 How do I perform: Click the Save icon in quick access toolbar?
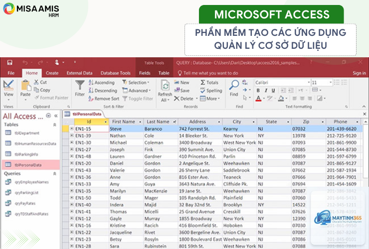pyautogui.click(x=9, y=62)
